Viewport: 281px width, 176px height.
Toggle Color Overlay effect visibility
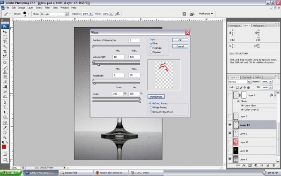point(242,109)
